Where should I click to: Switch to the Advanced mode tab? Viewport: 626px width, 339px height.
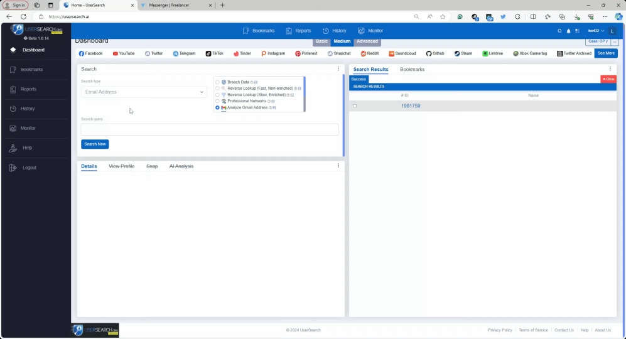tap(367, 41)
